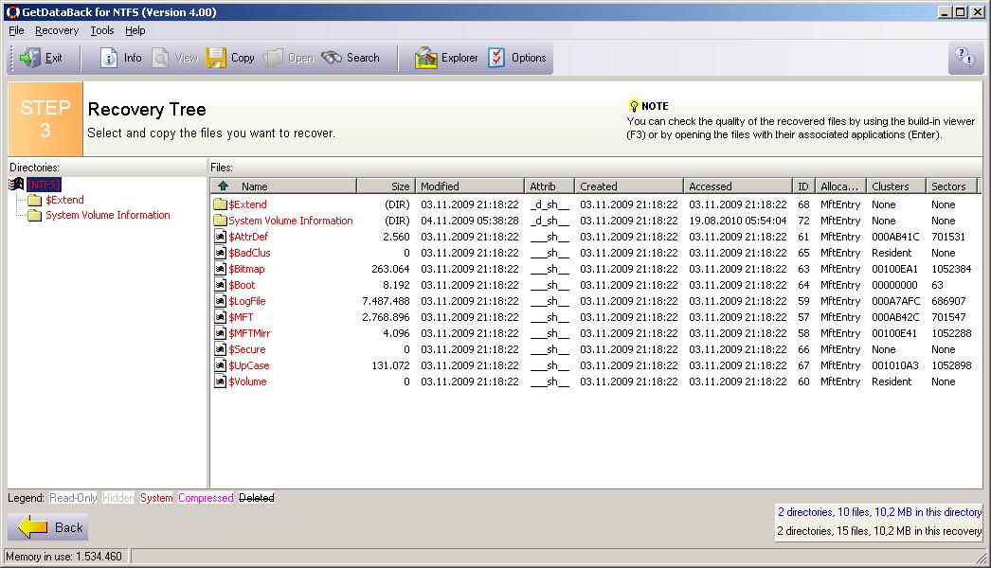Image resolution: width=991 pixels, height=568 pixels.
Task: Select the [NTFS] root node label
Action: pos(44,184)
